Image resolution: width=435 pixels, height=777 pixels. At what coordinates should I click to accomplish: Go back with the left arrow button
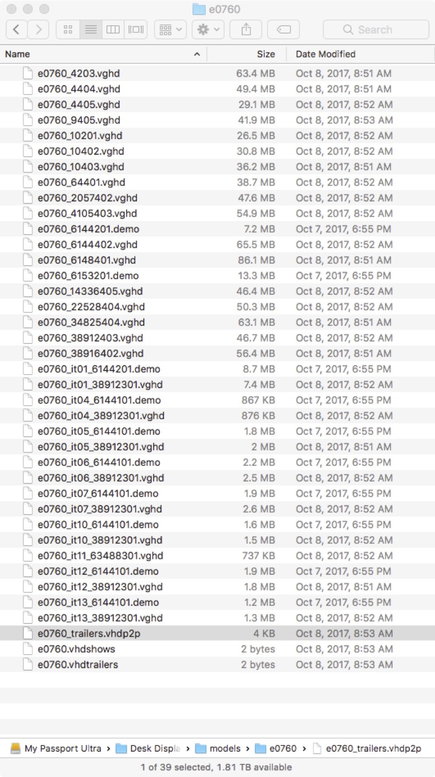click(17, 29)
